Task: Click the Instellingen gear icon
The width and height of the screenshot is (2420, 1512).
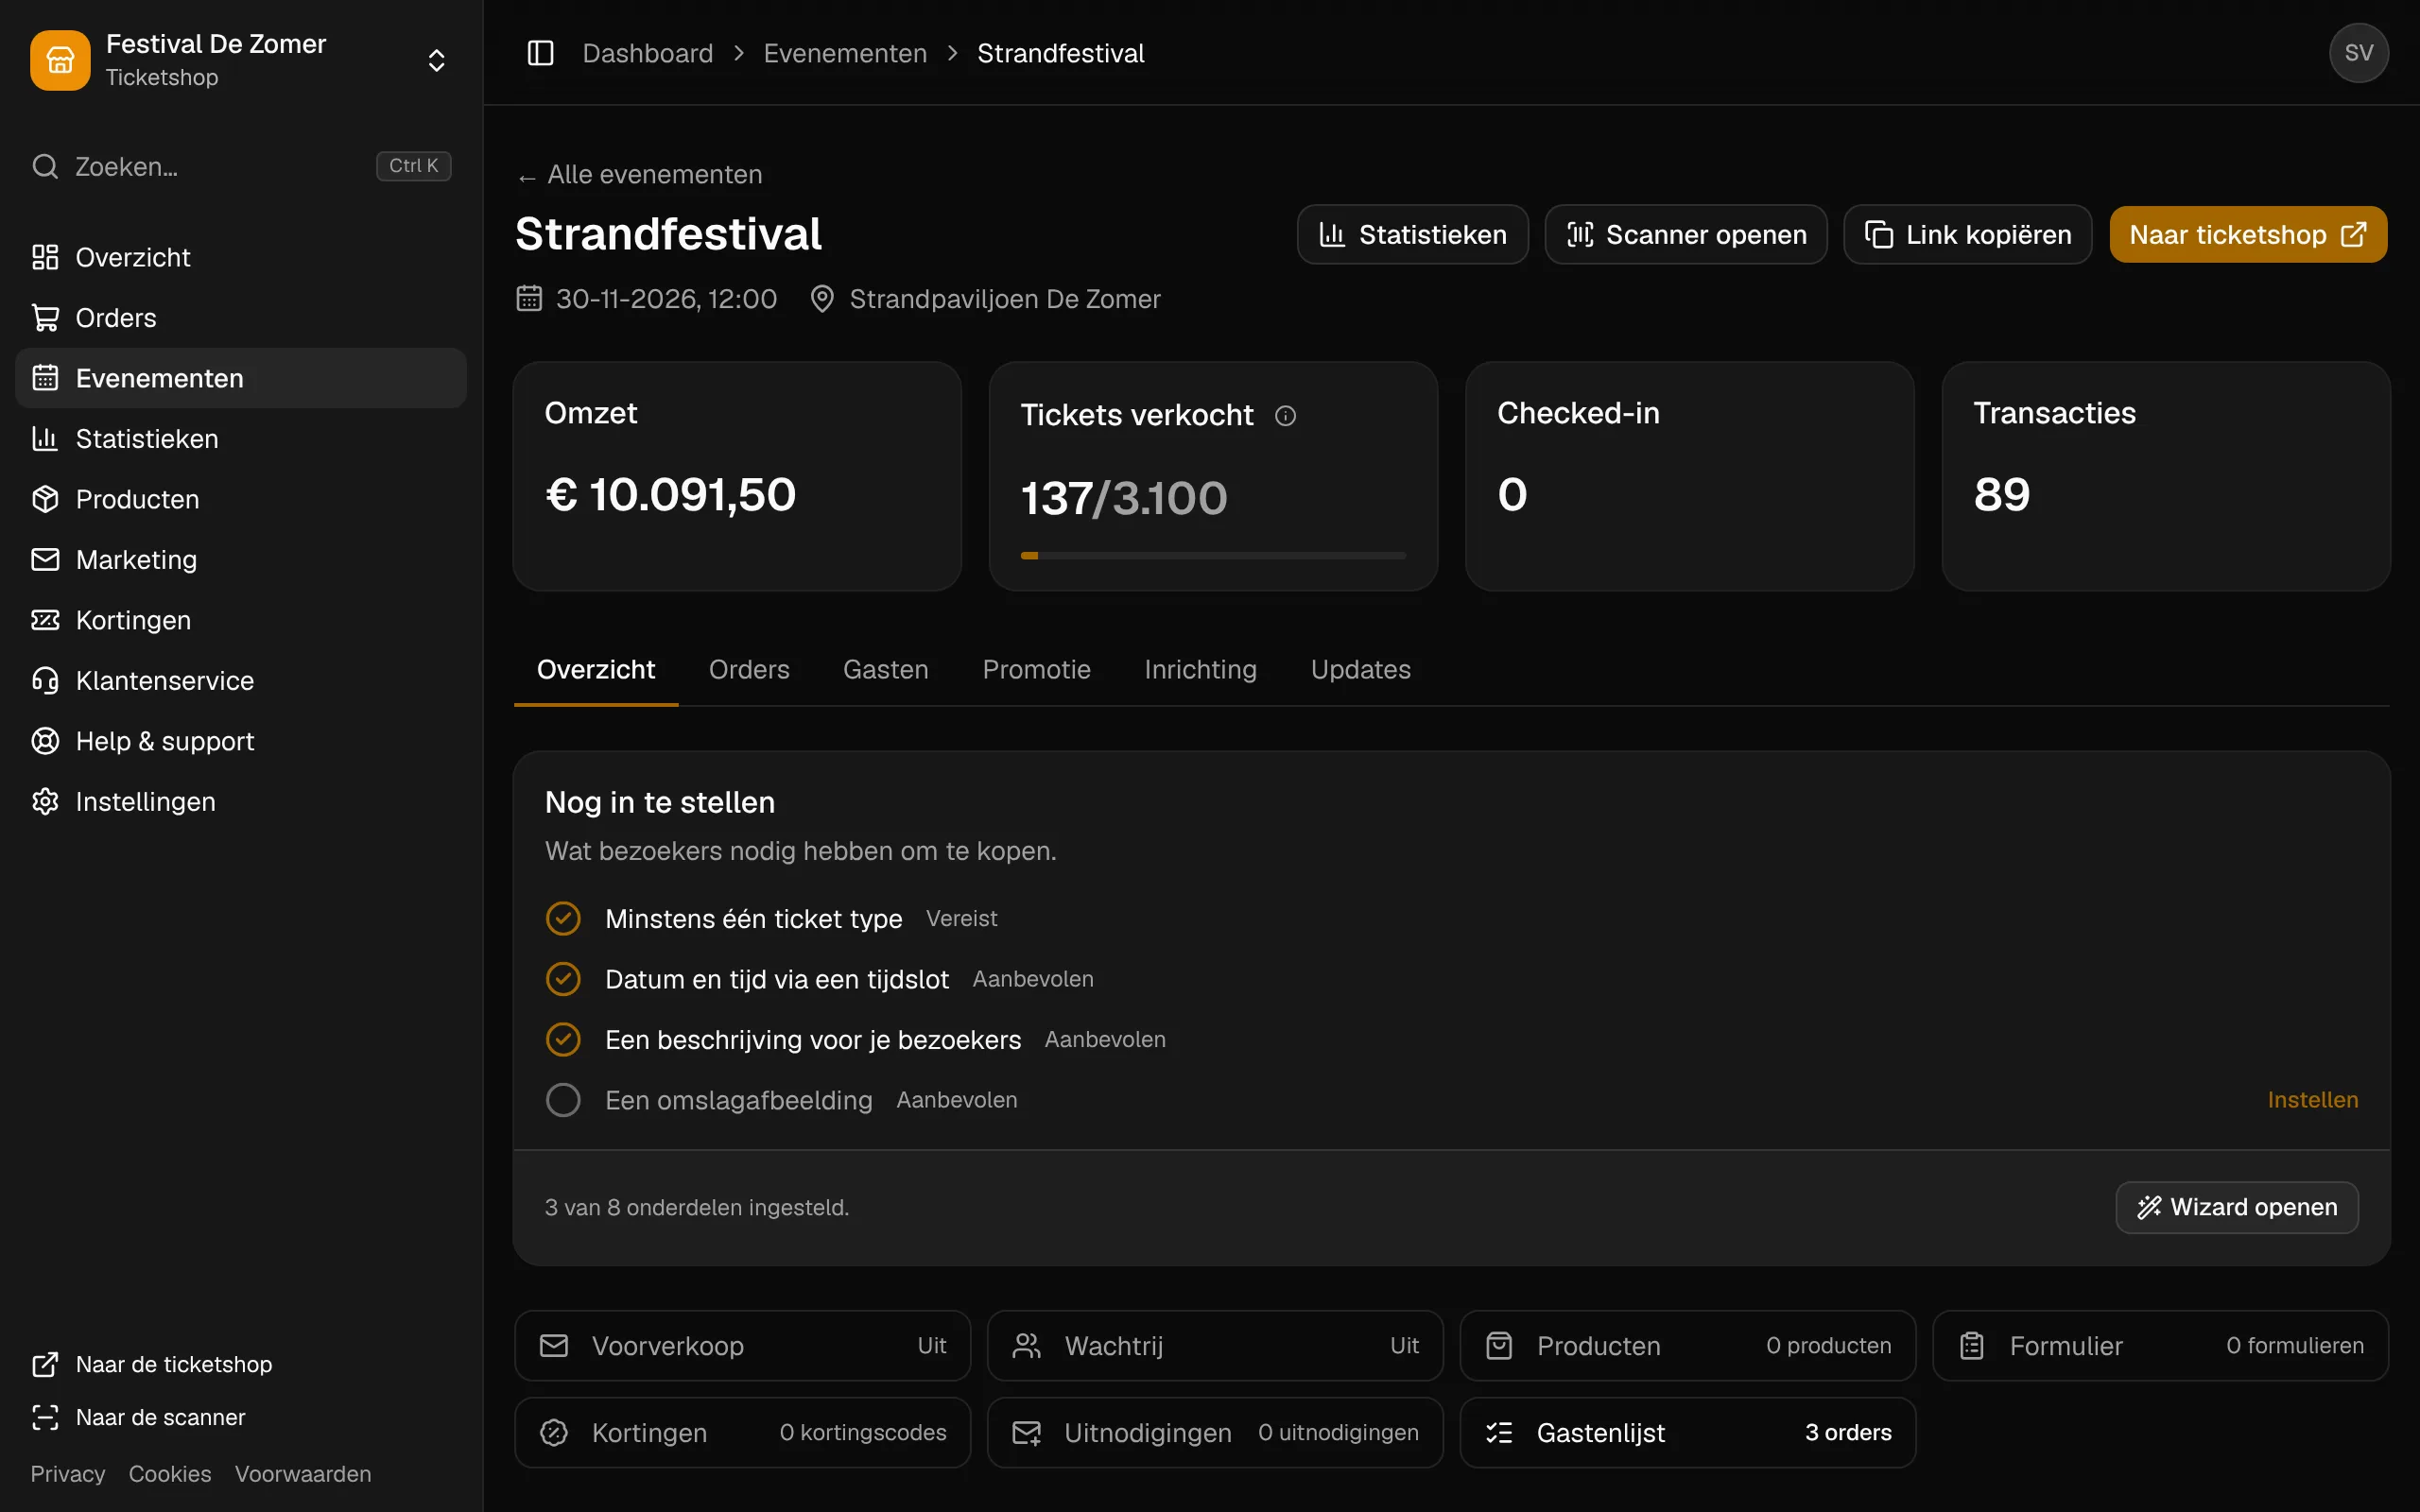Action: (45, 802)
